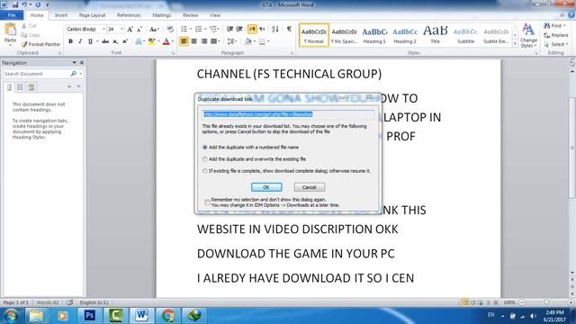Apply bullet list
Viewport: 576px width, 324px height.
184,29
